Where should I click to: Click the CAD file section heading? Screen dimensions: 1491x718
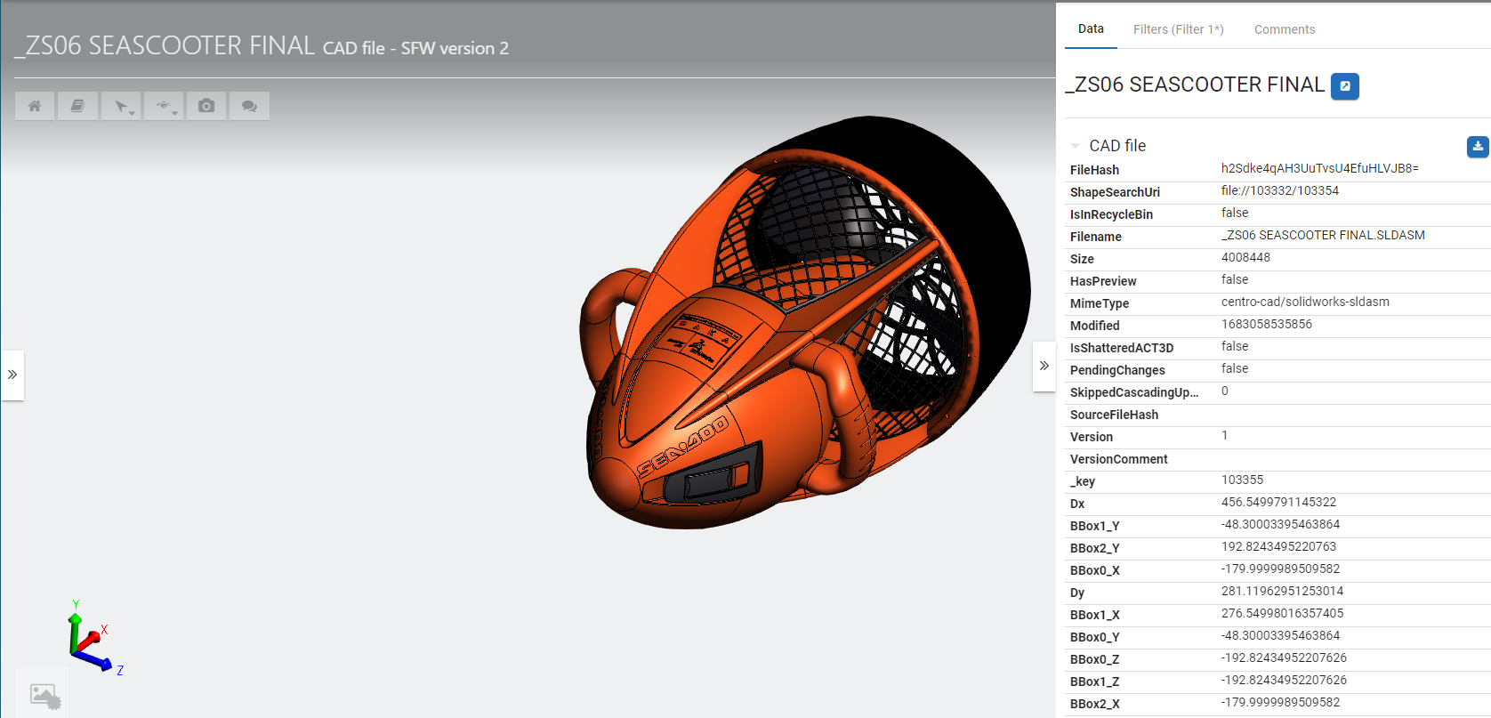coord(1117,146)
